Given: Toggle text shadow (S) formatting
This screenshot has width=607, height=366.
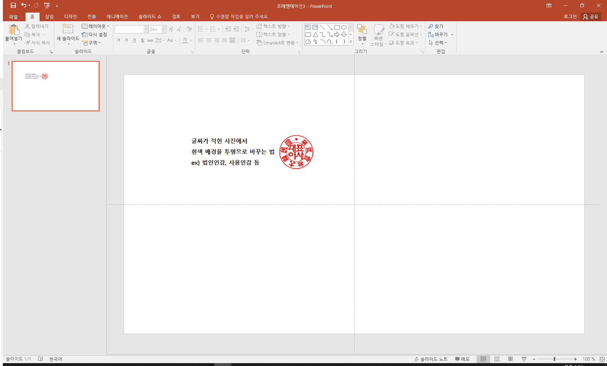Looking at the screenshot, I should click(142, 40).
